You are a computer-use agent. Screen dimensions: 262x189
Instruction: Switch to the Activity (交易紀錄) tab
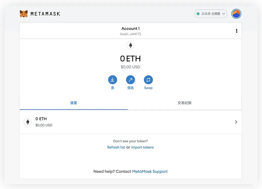(185, 103)
